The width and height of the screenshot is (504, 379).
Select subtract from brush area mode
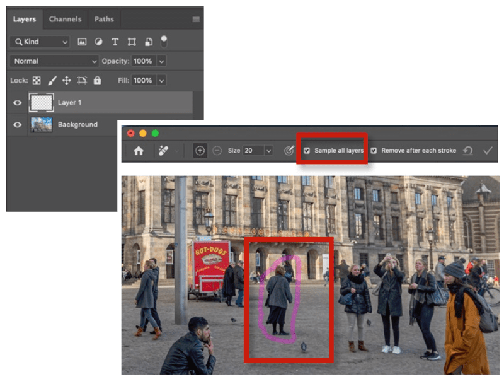217,151
